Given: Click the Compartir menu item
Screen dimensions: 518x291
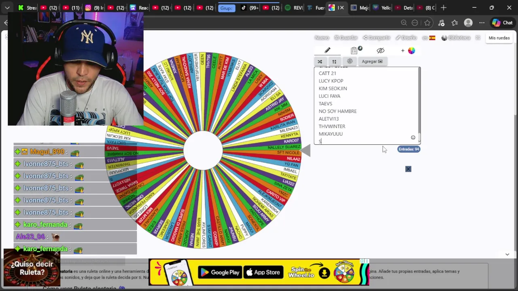Looking at the screenshot, I should coord(376,38).
